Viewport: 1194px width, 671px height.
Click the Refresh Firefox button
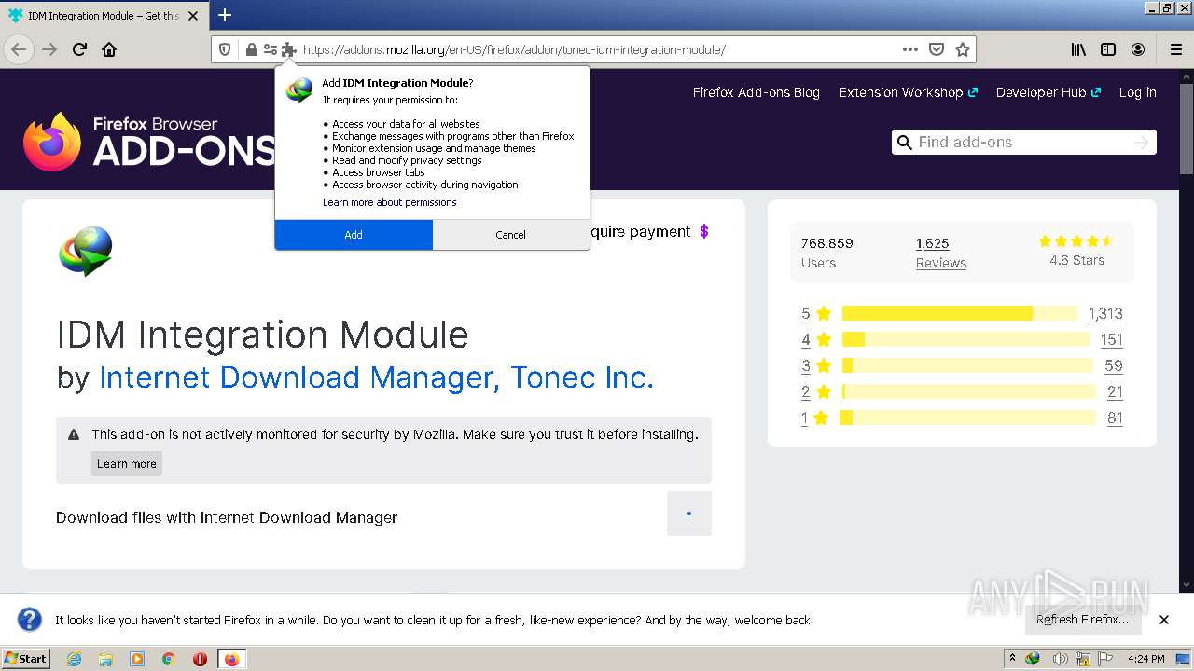1082,620
